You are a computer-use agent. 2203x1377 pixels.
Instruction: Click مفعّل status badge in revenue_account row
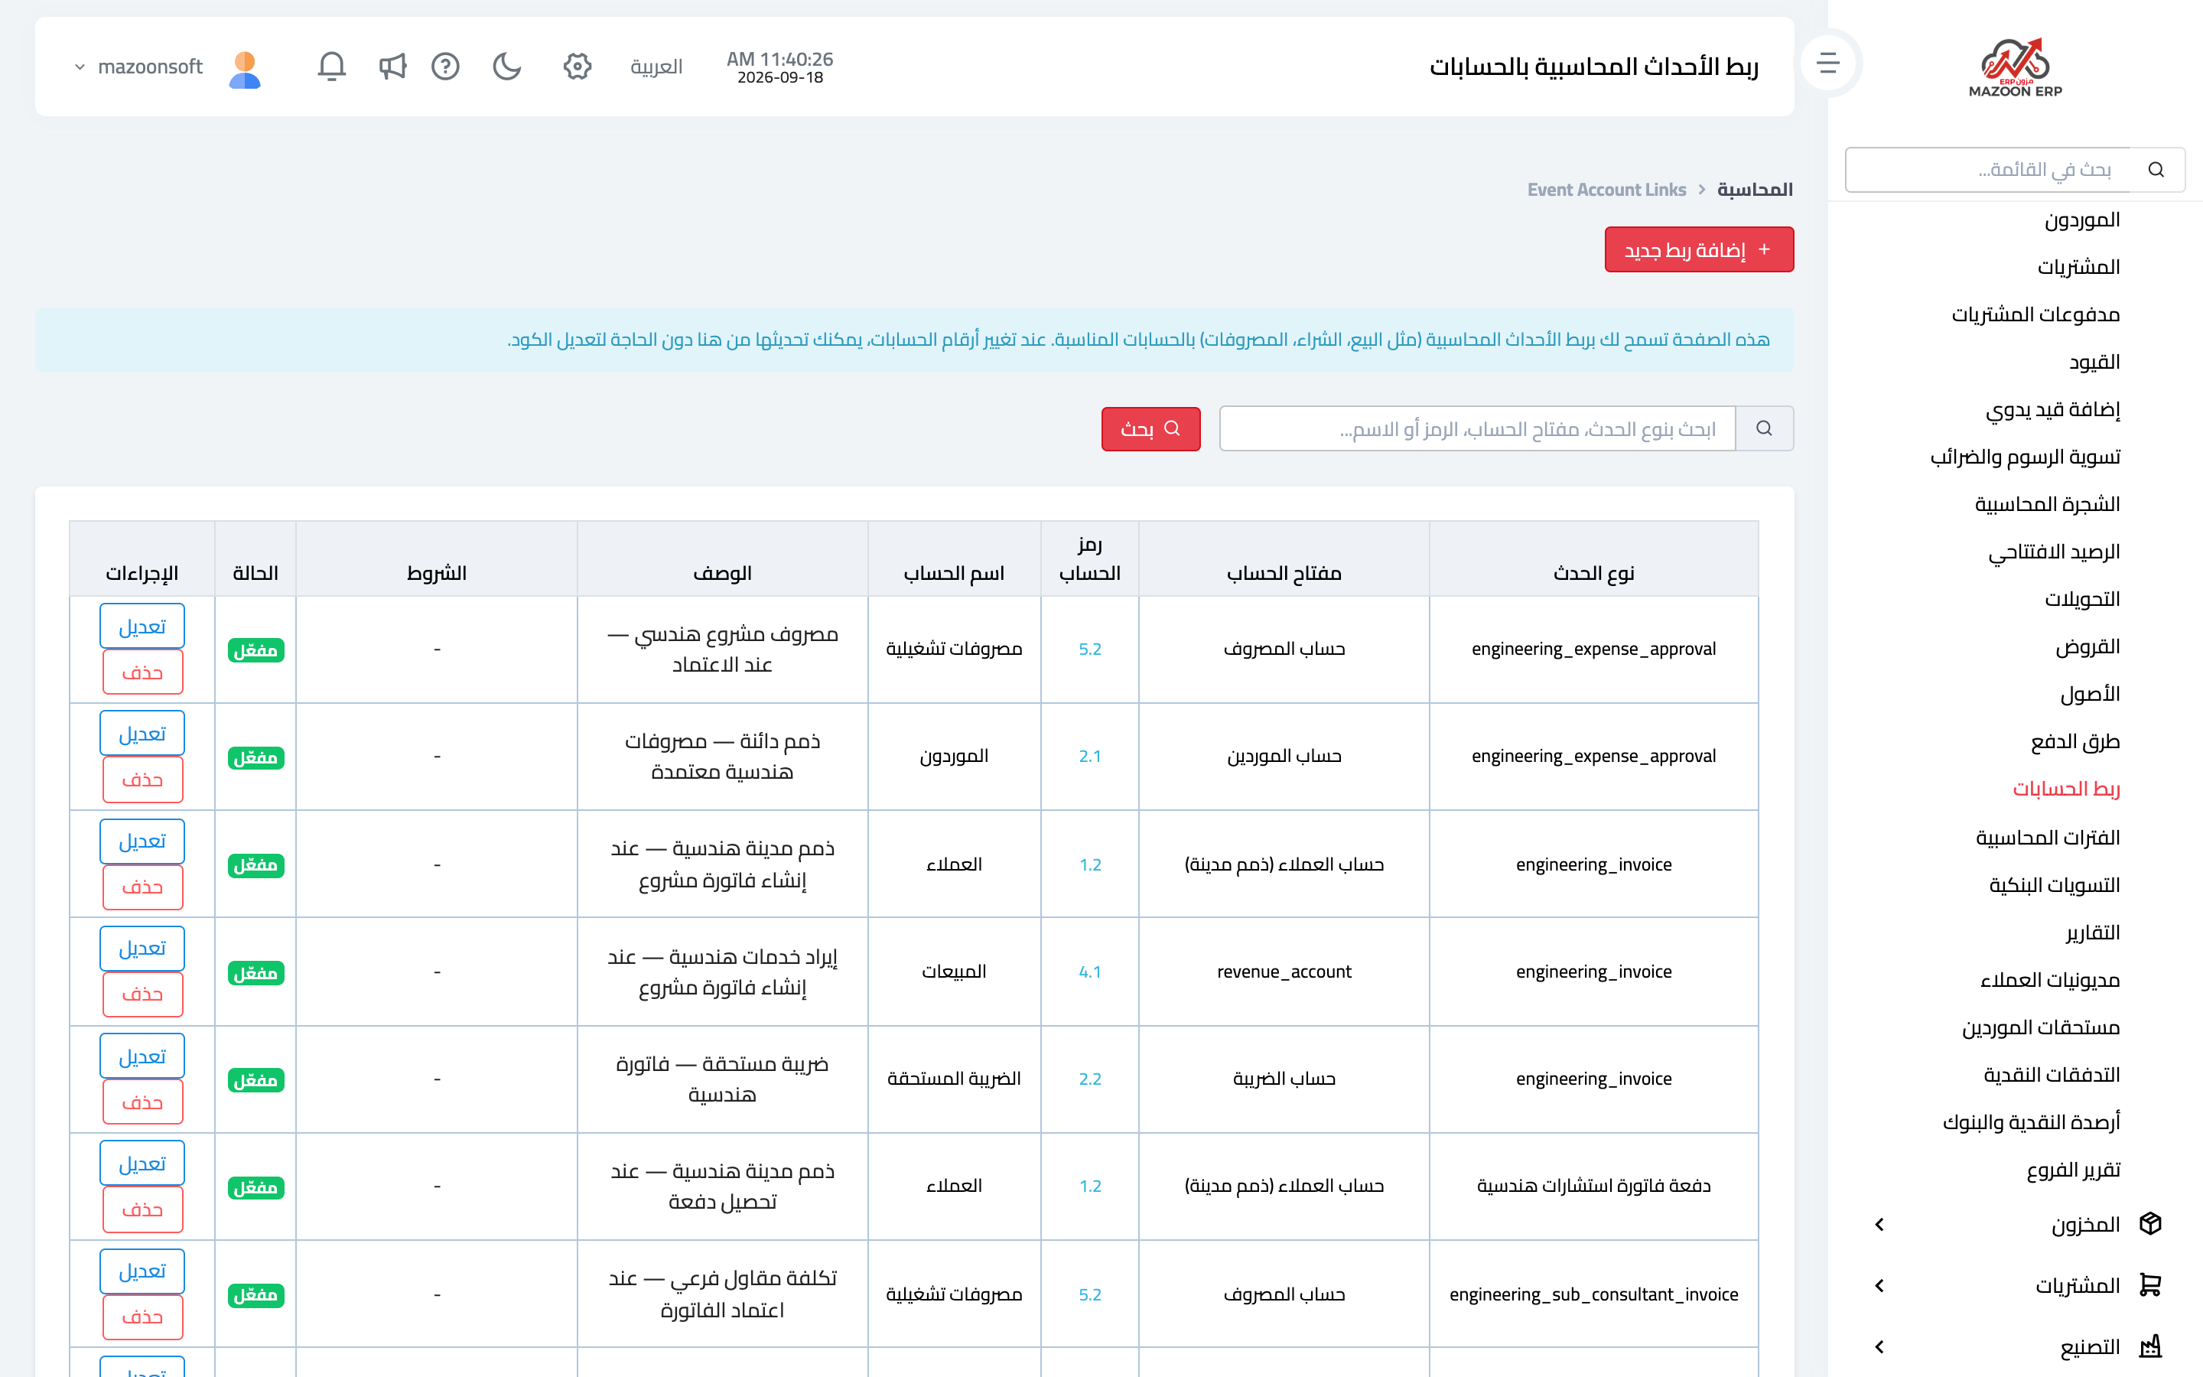[255, 972]
